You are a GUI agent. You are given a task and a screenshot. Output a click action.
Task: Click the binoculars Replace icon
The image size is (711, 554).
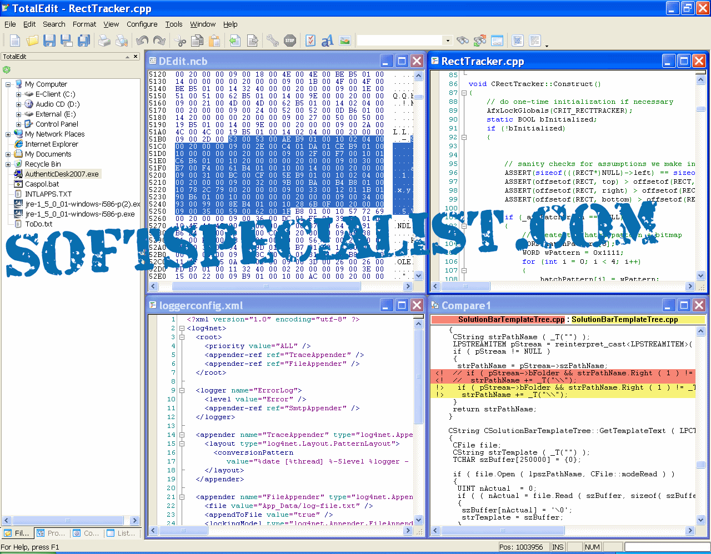[480, 41]
